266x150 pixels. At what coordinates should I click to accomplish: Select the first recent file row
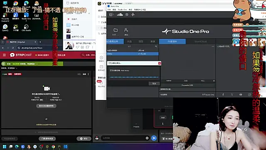[x=133, y=50]
